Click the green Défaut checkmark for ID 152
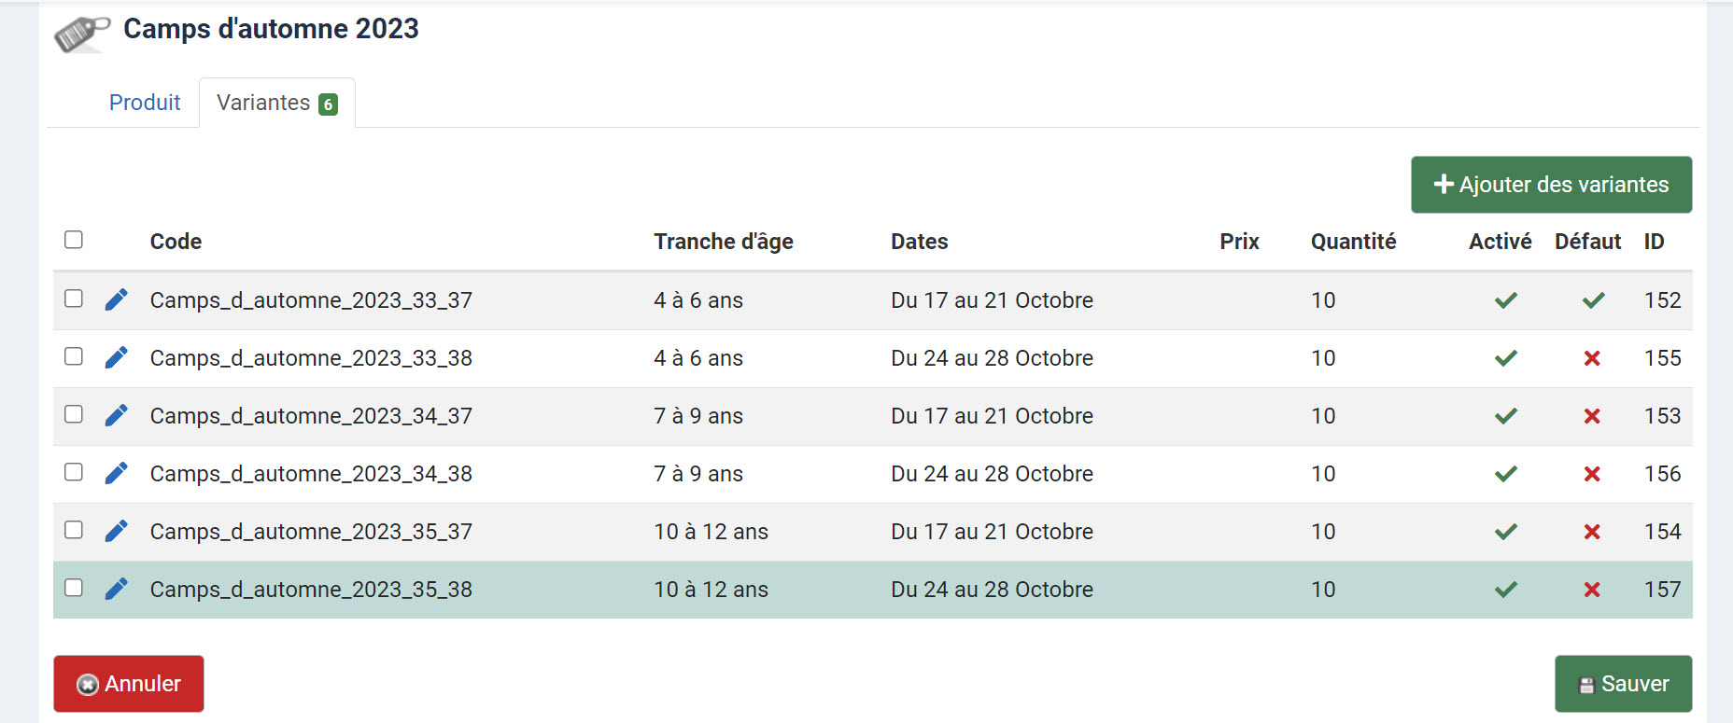 (1593, 300)
